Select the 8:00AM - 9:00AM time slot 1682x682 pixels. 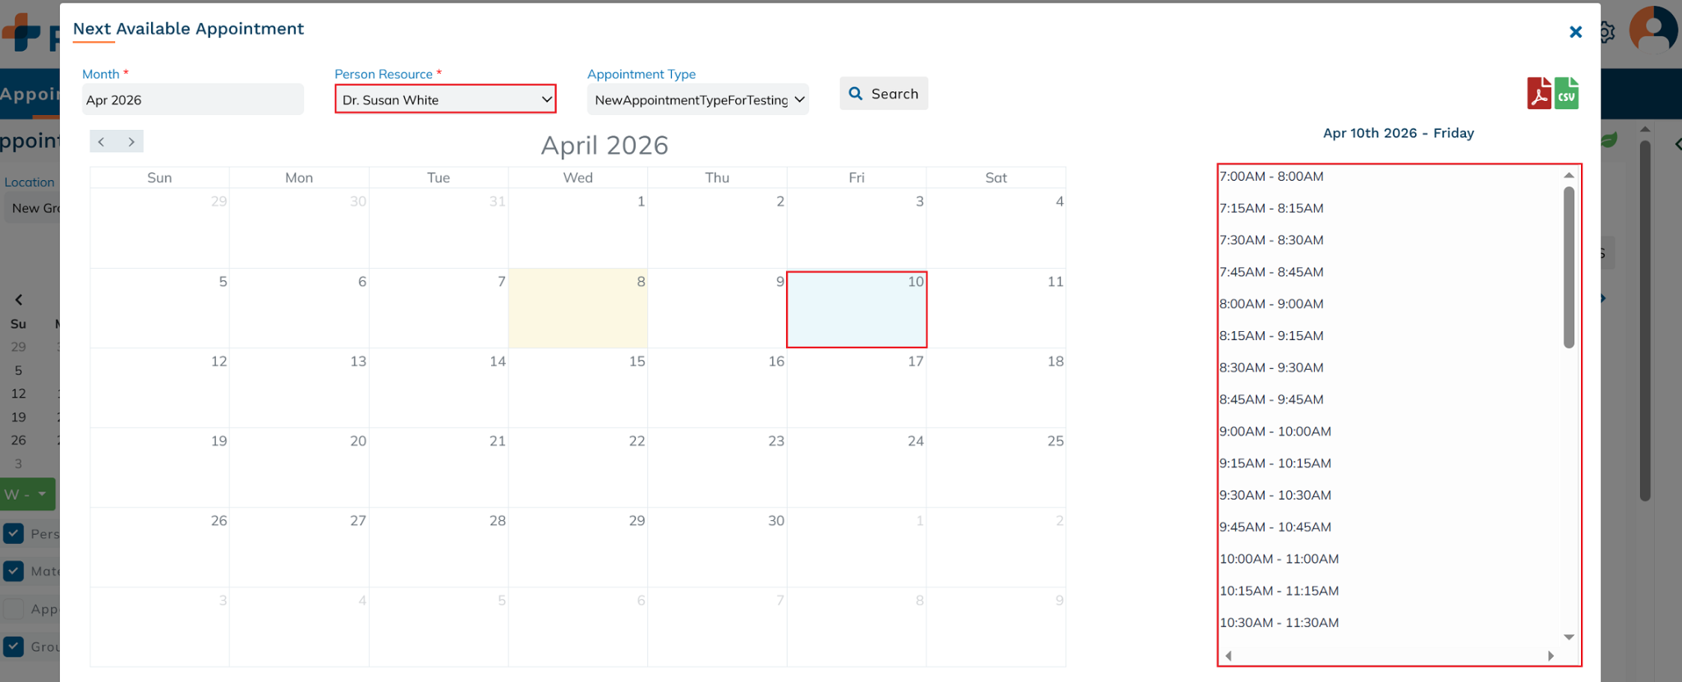click(x=1271, y=304)
